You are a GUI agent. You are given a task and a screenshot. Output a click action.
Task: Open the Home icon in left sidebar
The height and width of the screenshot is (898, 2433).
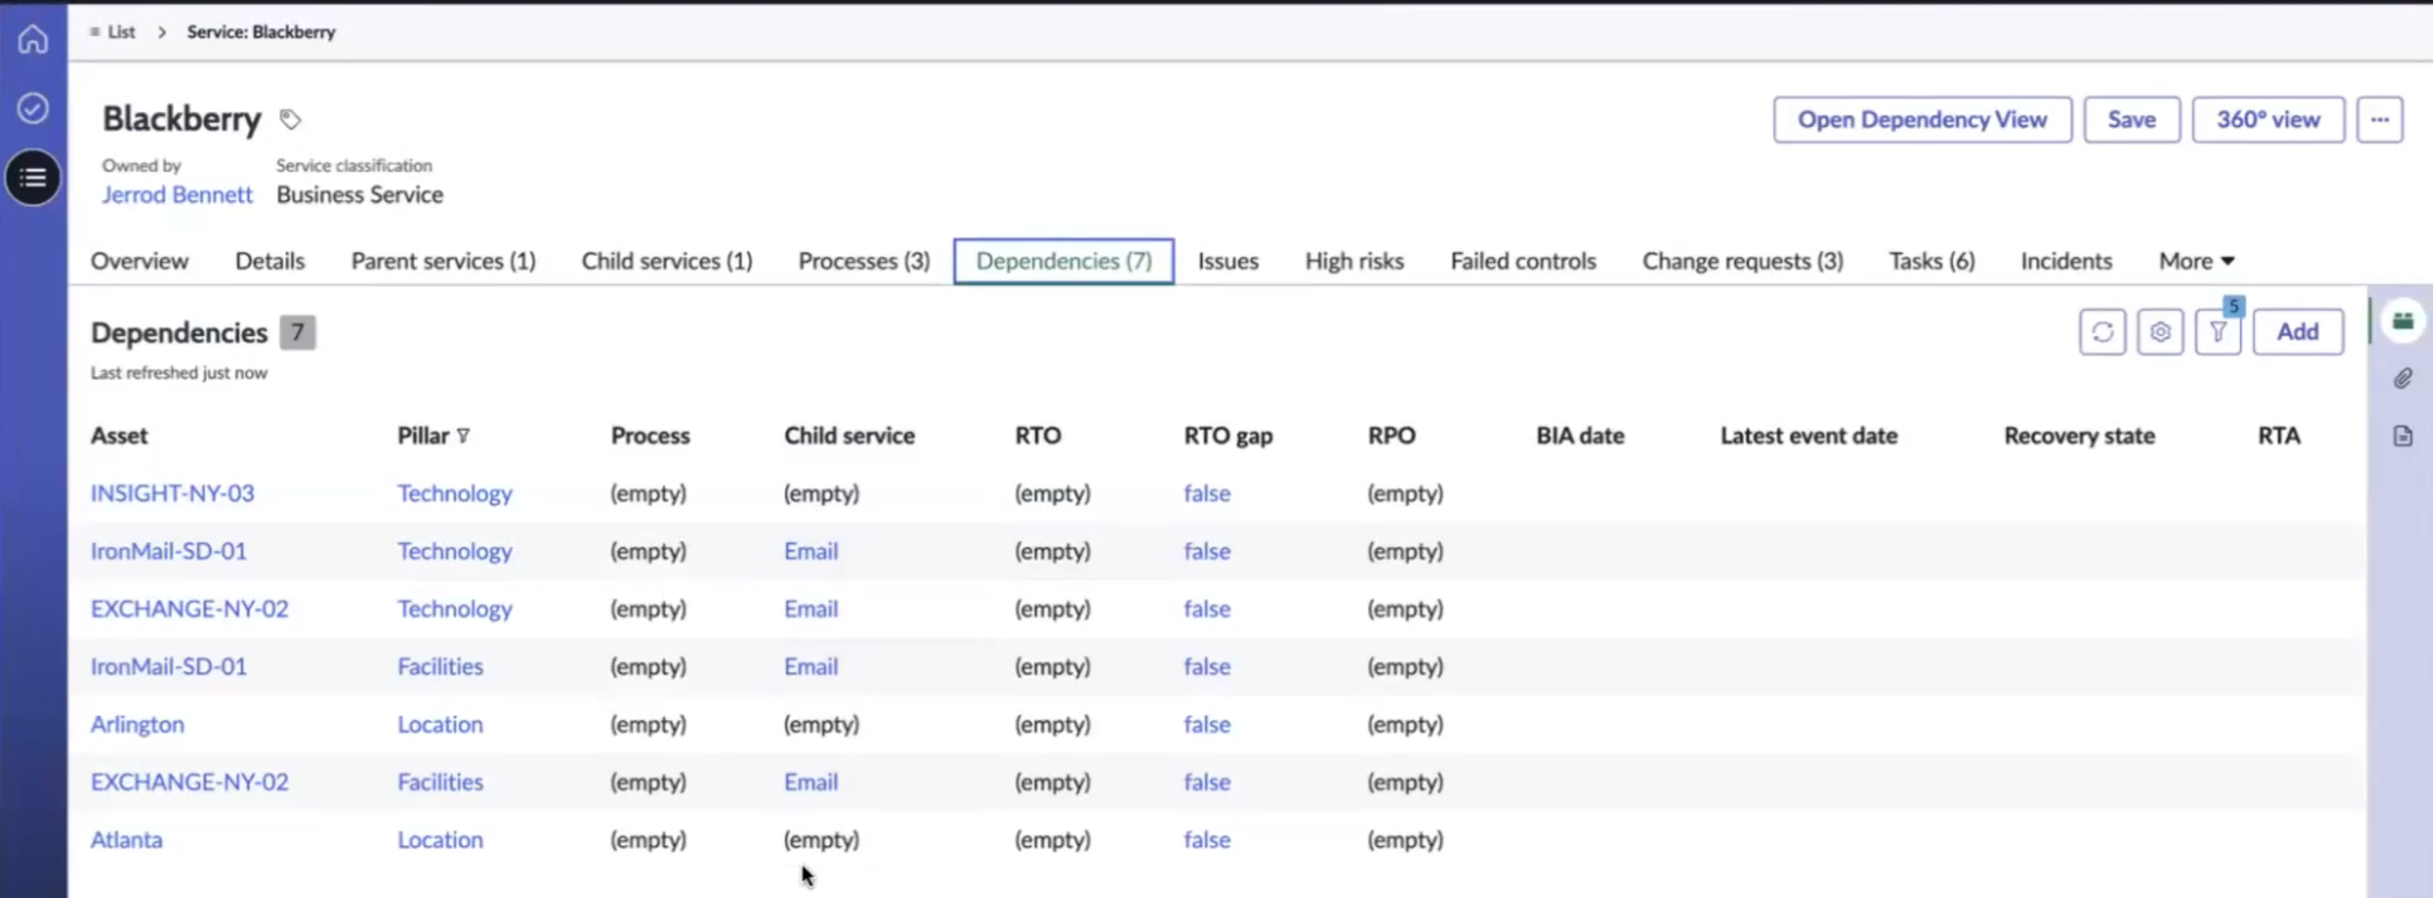33,39
